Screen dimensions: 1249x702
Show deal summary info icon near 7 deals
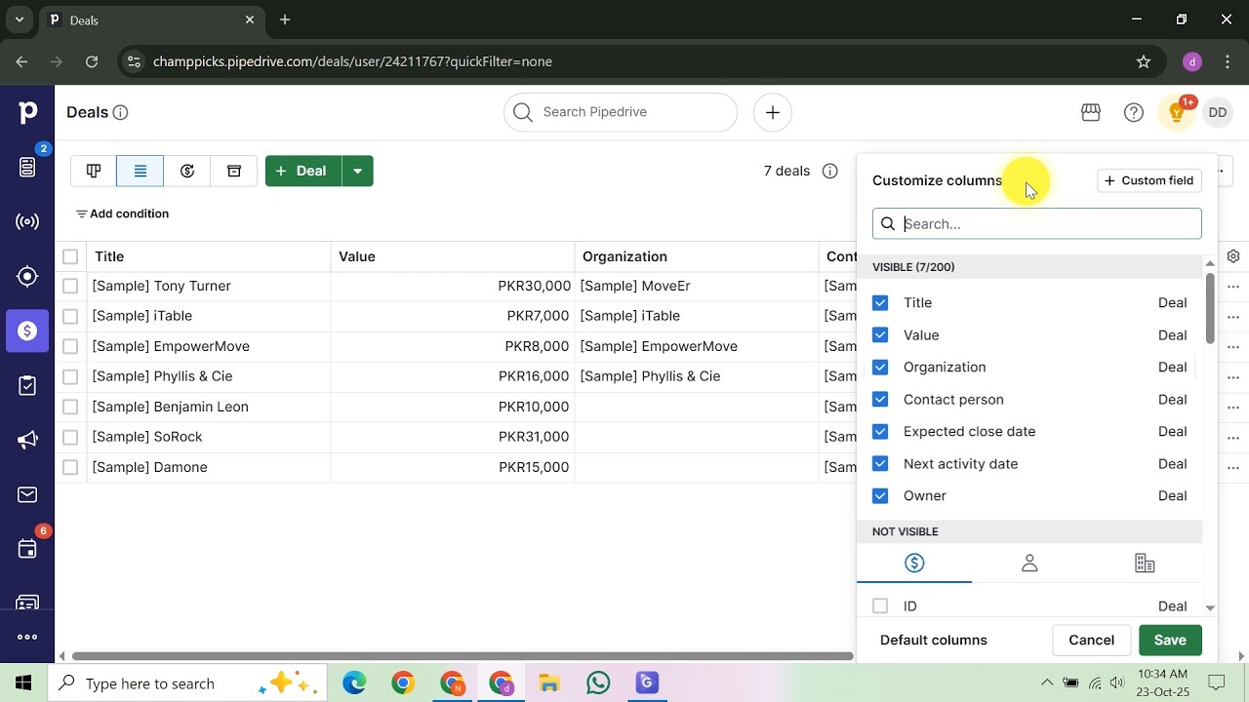tap(830, 171)
